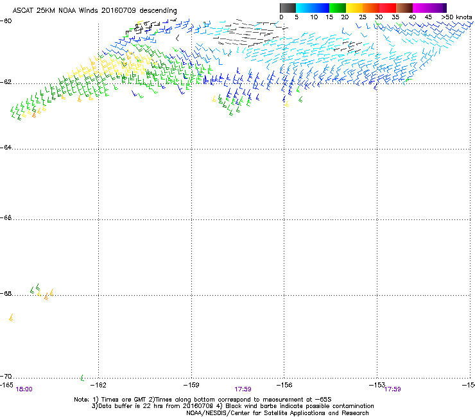Click the '-165' longitude axis label
475x417 pixels.
[6, 384]
